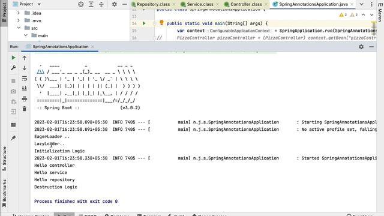The height and width of the screenshot is (216, 384).
Task: Hide the Run tool window
Action: click(371, 47)
